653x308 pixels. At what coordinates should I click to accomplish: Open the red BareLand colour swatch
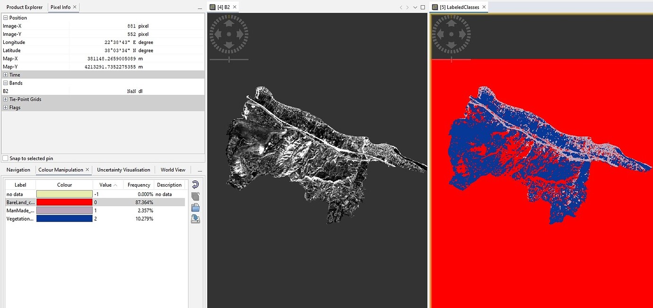pyautogui.click(x=64, y=202)
